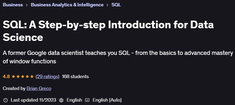Click the English [Auto] captions label
The image size is (235, 105).
coord(107,100)
